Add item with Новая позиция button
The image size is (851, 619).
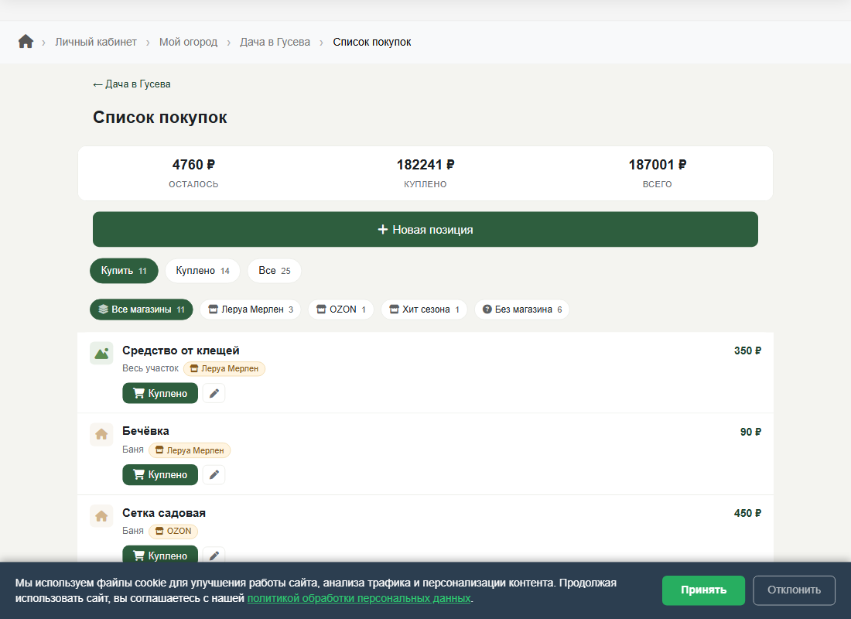pyautogui.click(x=425, y=229)
